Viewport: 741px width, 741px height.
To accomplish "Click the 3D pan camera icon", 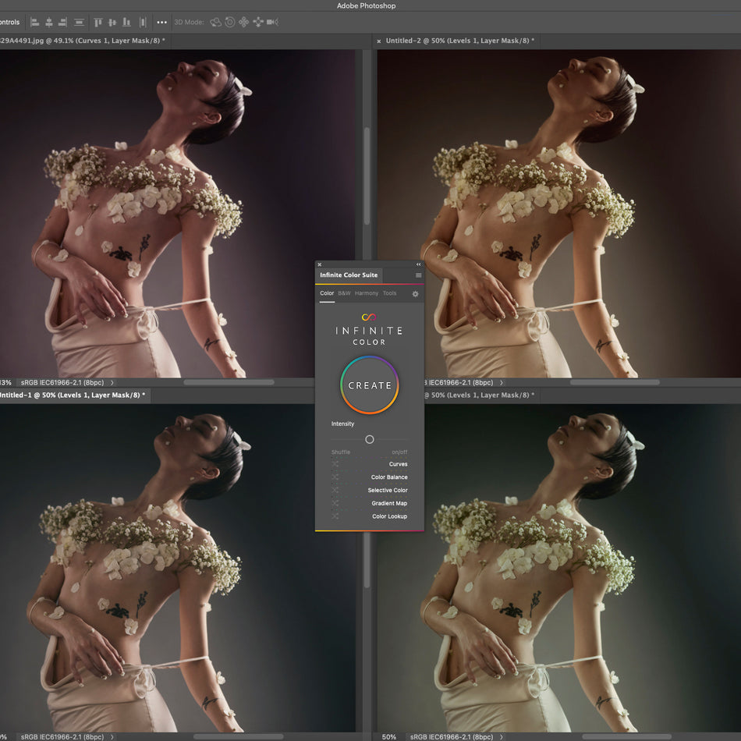I will [243, 23].
